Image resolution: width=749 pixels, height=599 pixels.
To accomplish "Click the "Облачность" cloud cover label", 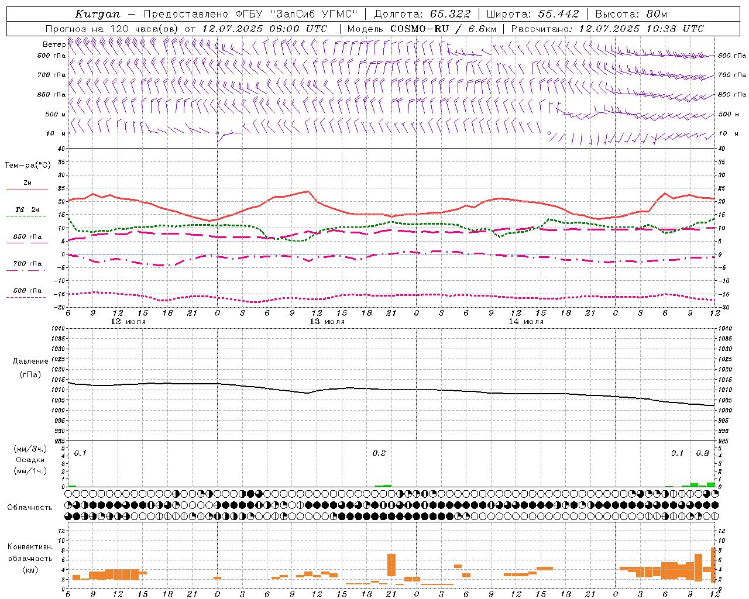I will point(30,508).
